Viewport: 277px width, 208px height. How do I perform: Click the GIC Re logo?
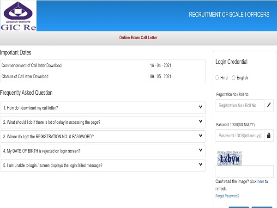(17, 15)
